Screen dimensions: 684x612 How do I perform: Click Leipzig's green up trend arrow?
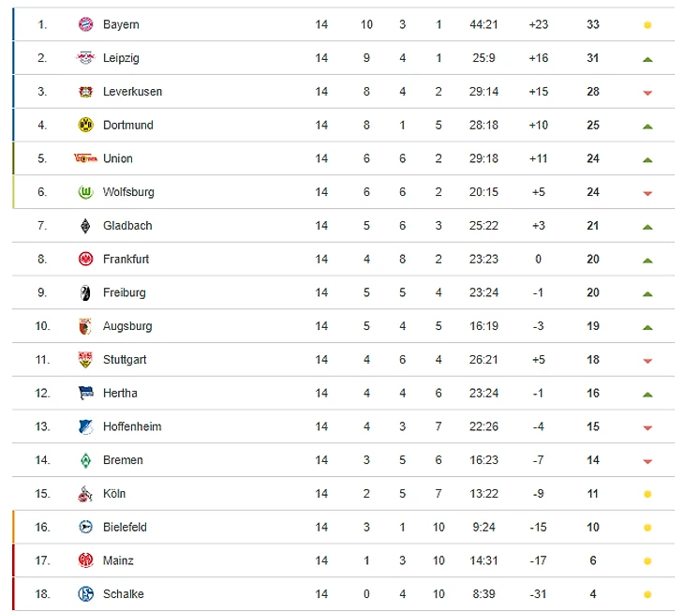click(x=647, y=59)
